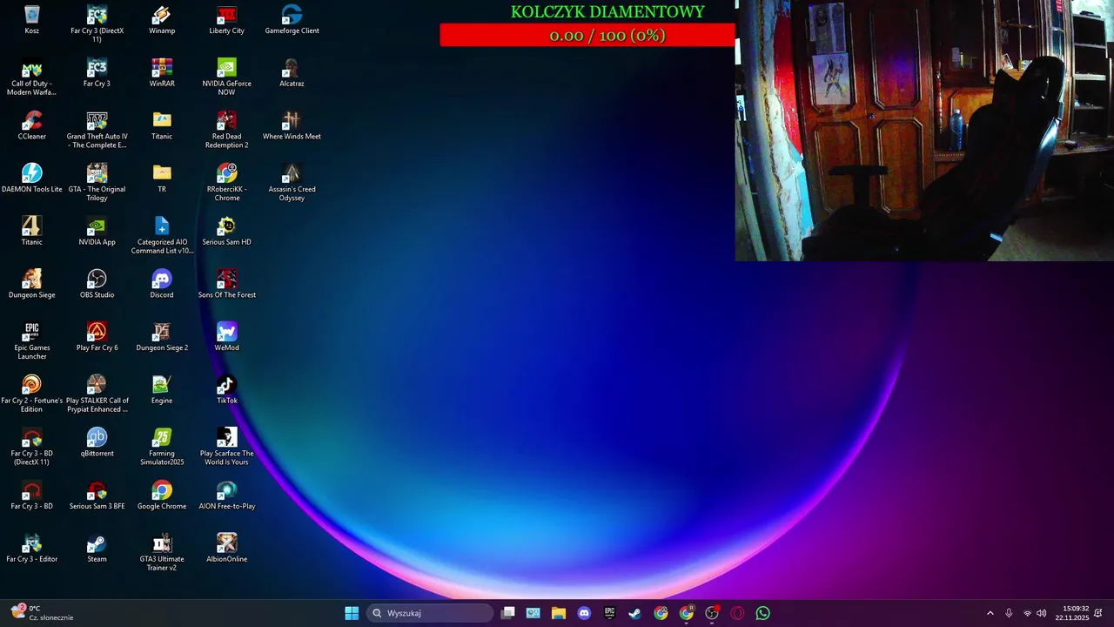This screenshot has width=1114, height=627.
Task: Start Gameforge Client from the desktop
Action: 292,20
